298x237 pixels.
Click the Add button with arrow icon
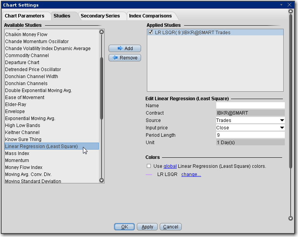click(124, 49)
